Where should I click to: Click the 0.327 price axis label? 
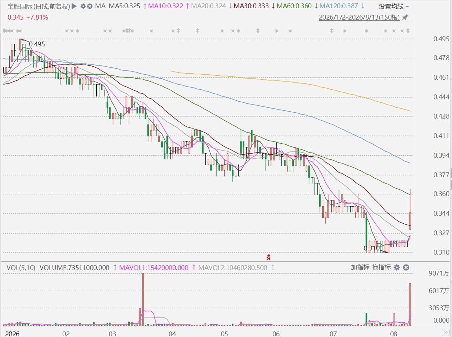click(x=441, y=233)
